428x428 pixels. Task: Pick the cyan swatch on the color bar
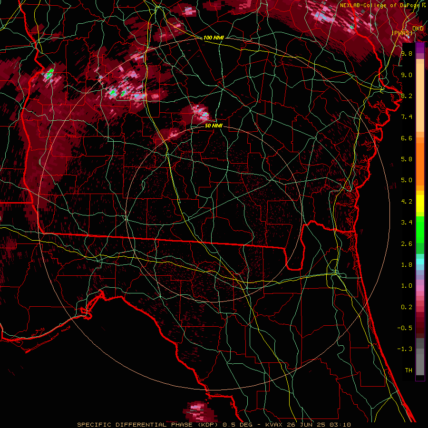click(420, 262)
